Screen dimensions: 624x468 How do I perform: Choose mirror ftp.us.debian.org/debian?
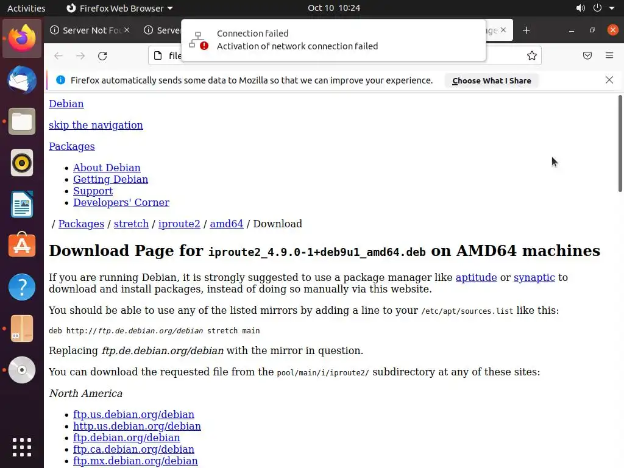pyautogui.click(x=133, y=414)
